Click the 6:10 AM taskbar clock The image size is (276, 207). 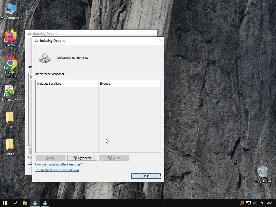266,203
